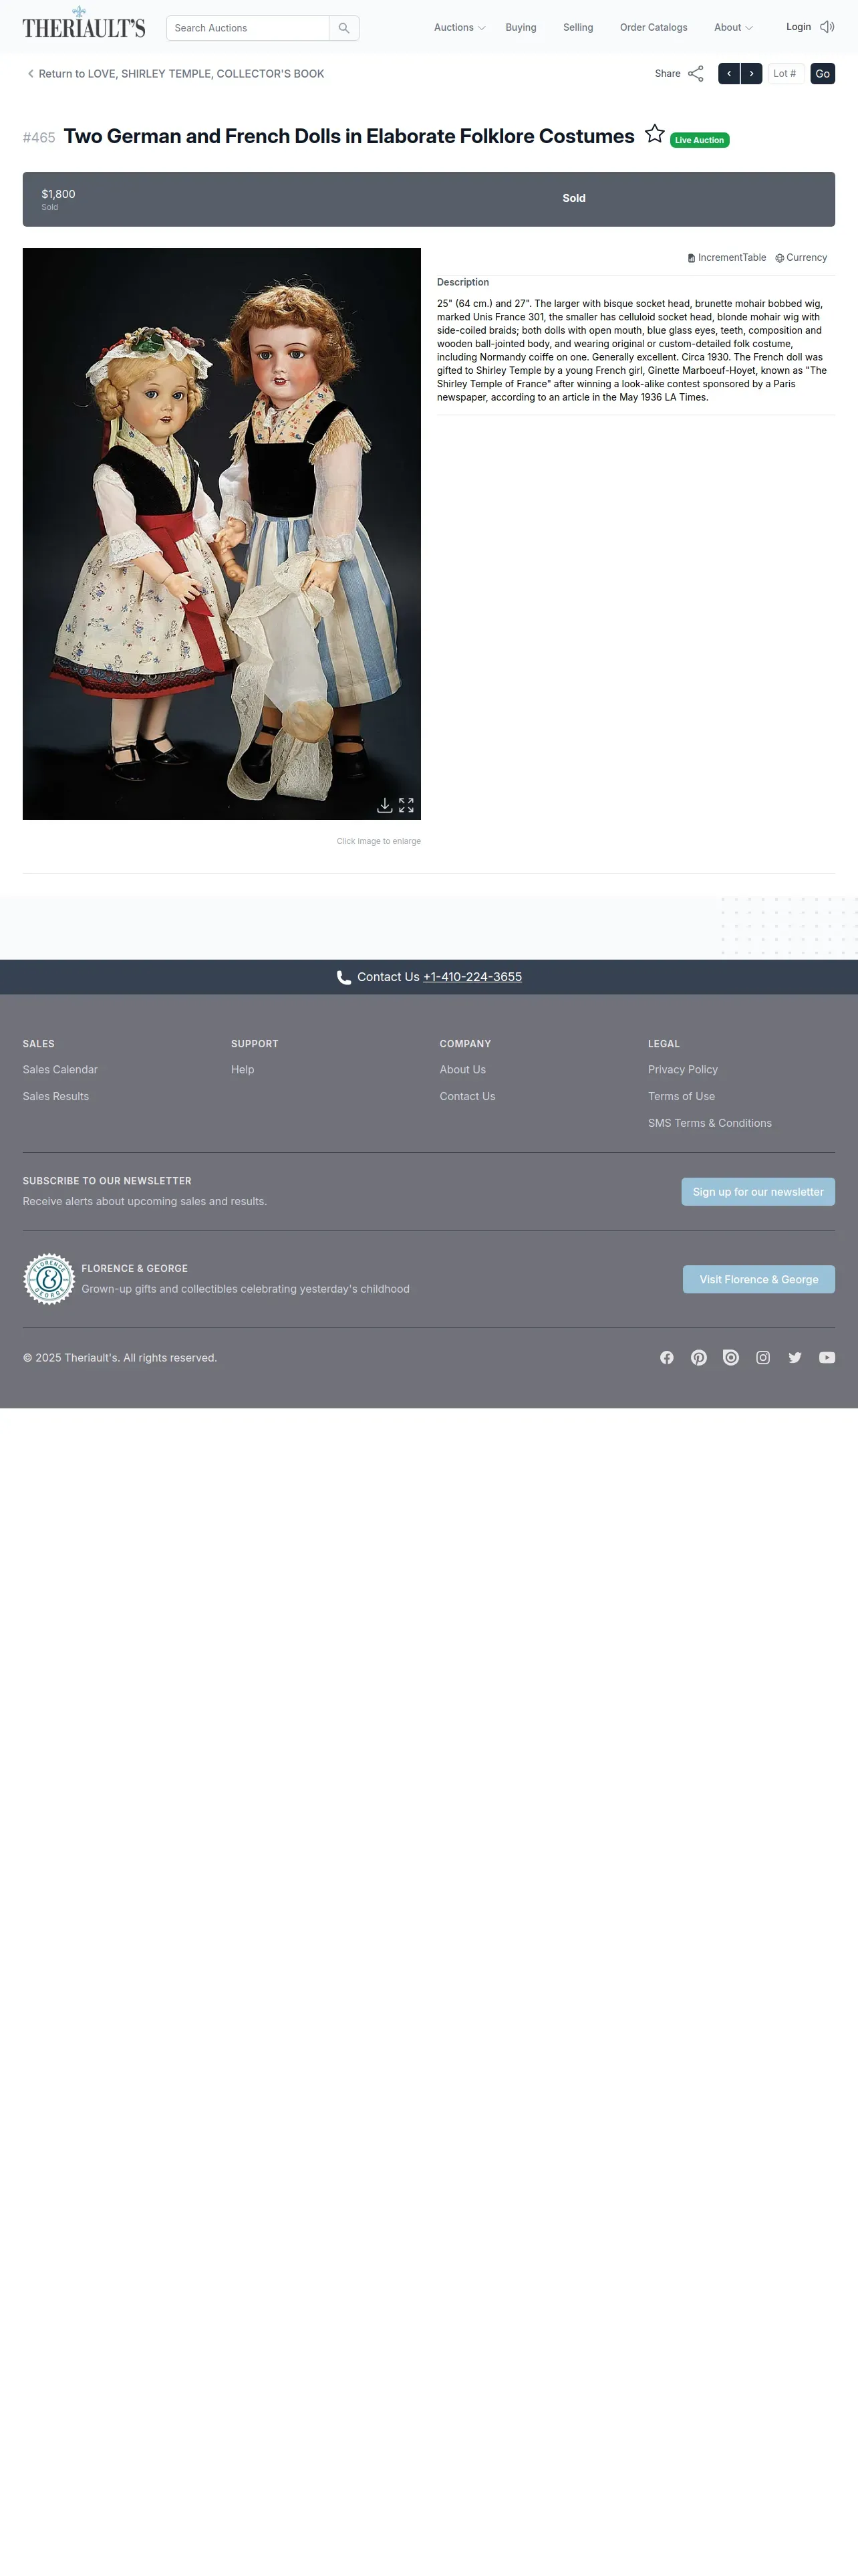Click the lot title heading text
Screen dimensions: 858x2576
(x=349, y=136)
